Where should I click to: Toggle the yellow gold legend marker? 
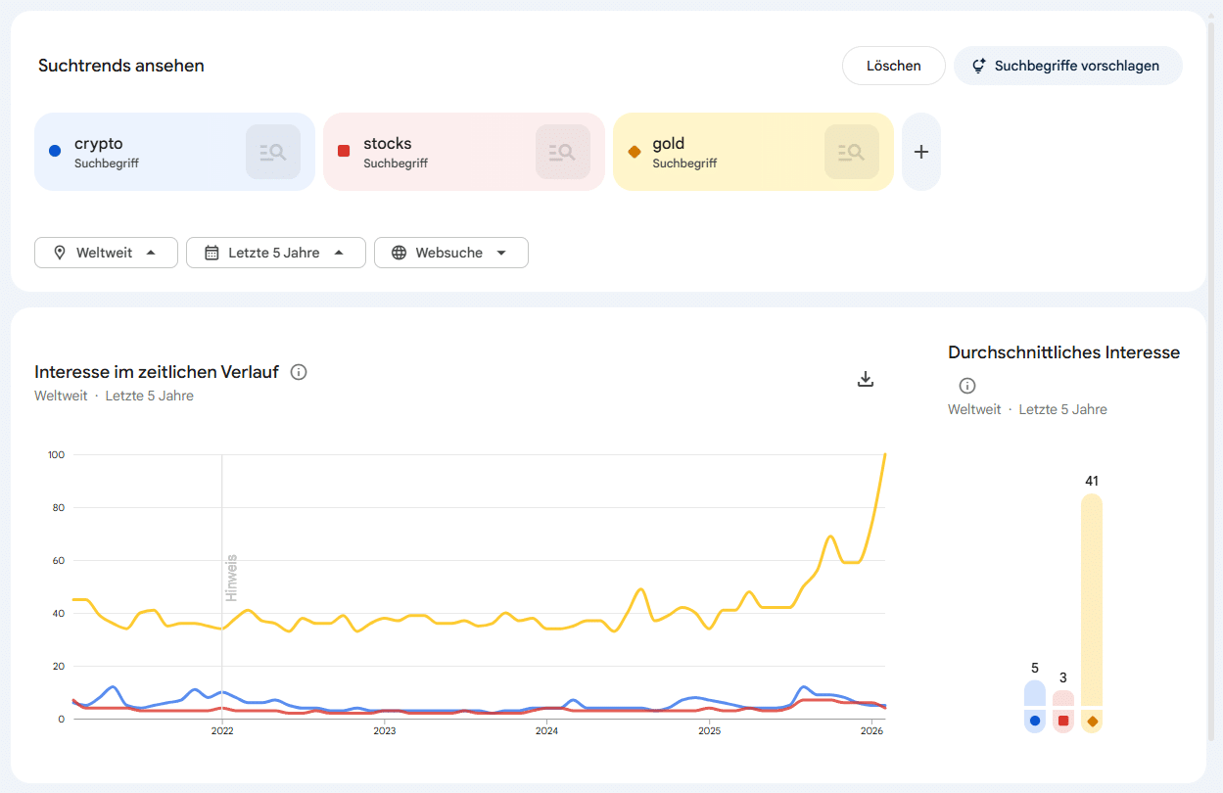click(1091, 721)
